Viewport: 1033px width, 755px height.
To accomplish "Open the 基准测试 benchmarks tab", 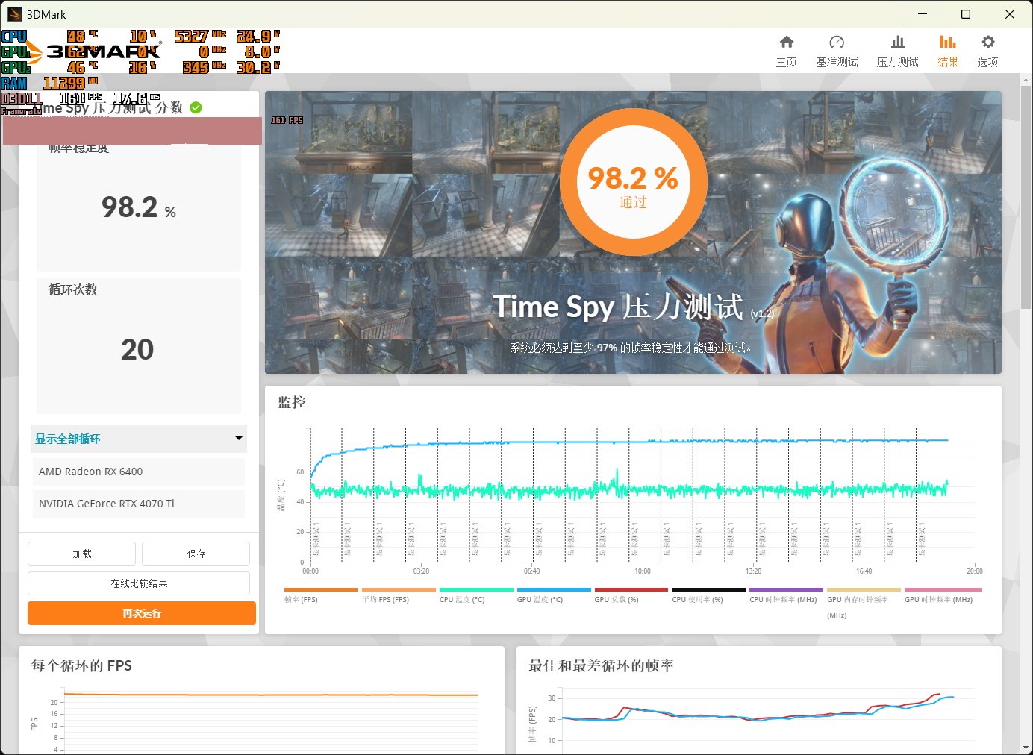I will 837,51.
